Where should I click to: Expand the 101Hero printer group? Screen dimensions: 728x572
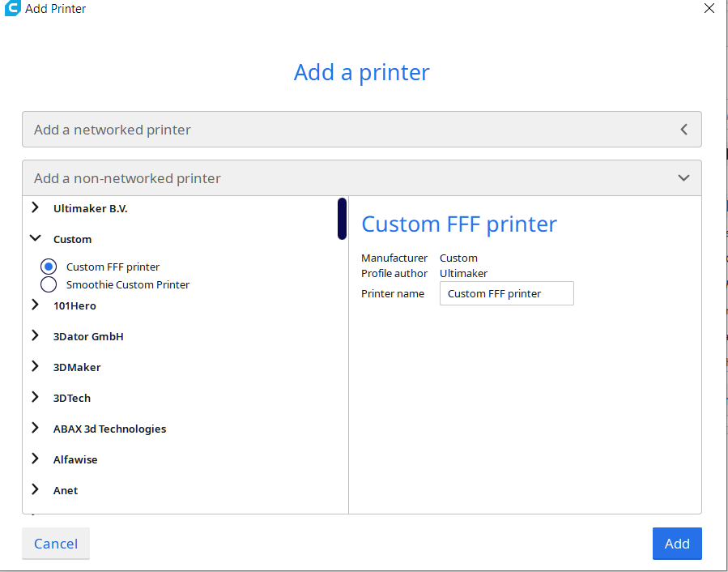[x=36, y=305]
